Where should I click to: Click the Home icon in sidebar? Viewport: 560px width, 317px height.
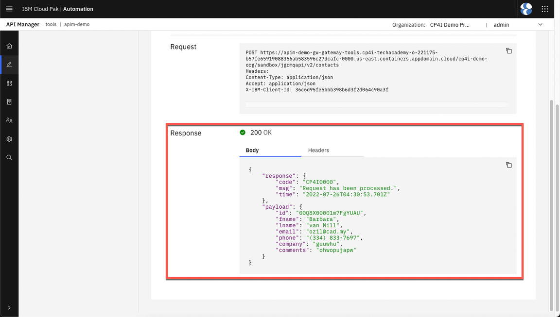pos(9,46)
